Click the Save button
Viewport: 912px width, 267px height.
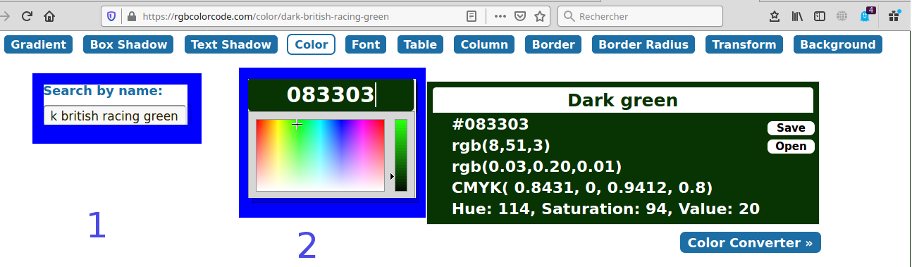(x=791, y=128)
